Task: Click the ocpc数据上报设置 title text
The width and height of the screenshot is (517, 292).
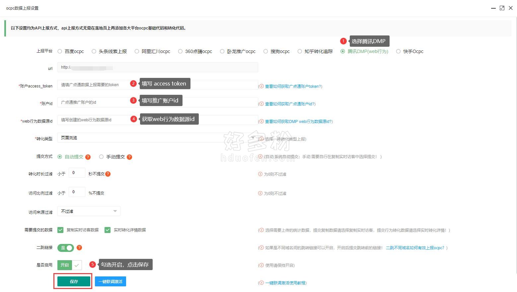Action: point(22,8)
